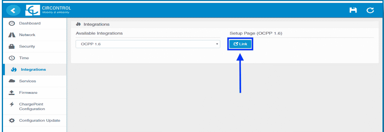Viewport: 384px width, 132px height.
Task: Open the OCPP 1.6 integrations dropdown
Action: point(148,44)
